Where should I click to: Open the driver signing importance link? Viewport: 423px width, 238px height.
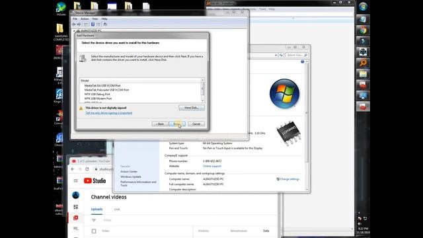(x=108, y=113)
